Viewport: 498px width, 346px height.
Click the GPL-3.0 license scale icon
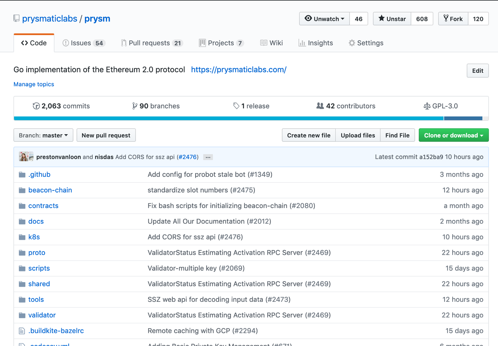click(x=427, y=106)
